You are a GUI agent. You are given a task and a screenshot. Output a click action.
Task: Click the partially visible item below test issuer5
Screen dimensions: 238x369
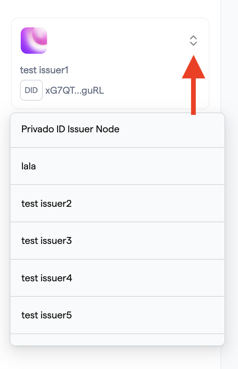(x=117, y=339)
